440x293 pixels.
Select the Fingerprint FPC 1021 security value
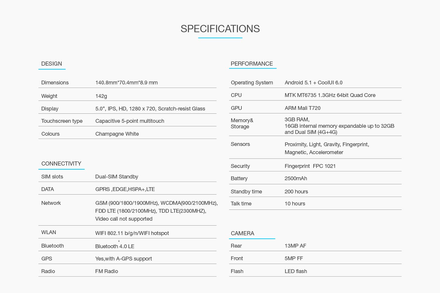[310, 166]
